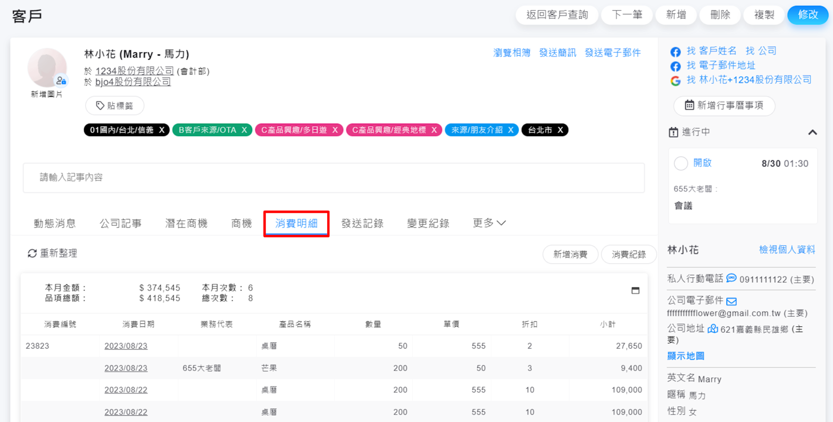Remove the B客戶來源/OTA tag
The height and width of the screenshot is (422, 833).
[244, 130]
